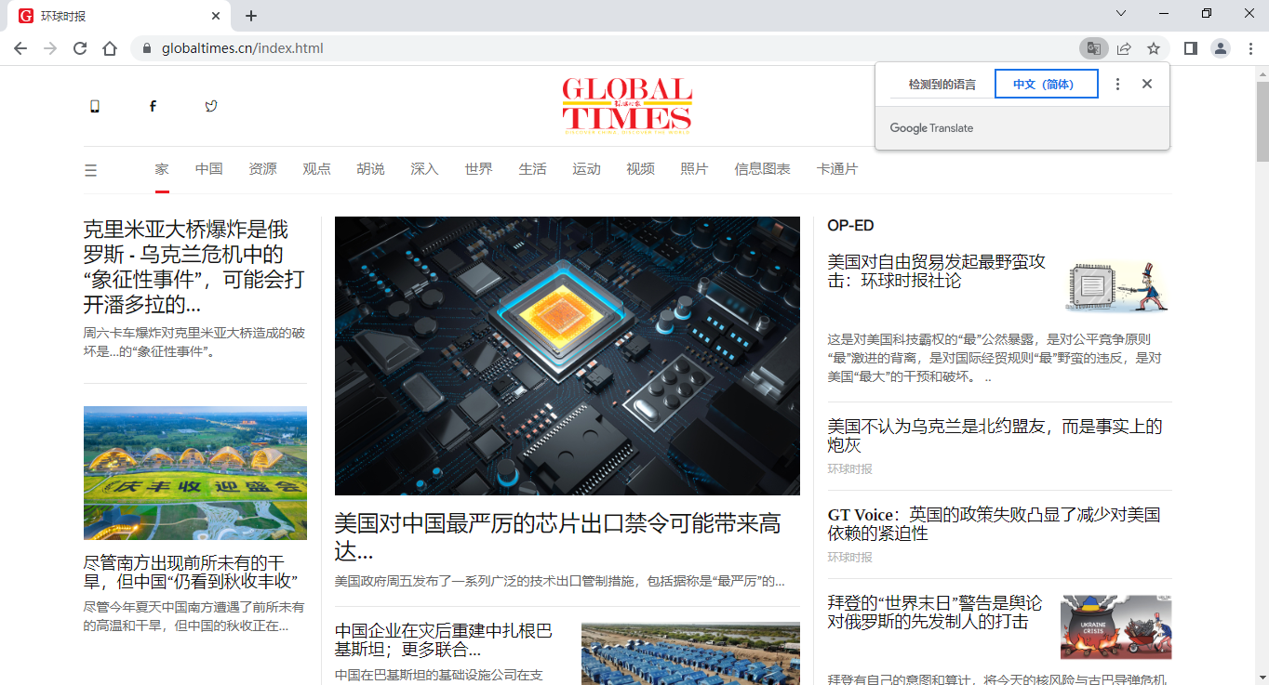Open the GT Voice 英国的政策失败 article
Screen dimensions: 1269x685
click(994, 524)
